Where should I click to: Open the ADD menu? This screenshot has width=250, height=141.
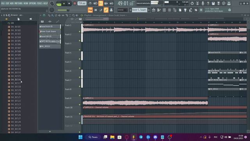tap(12, 4)
